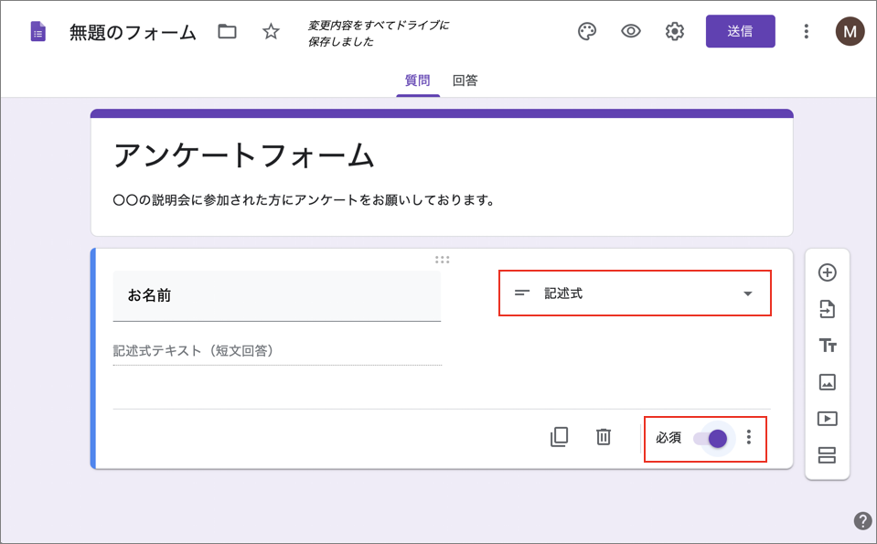Screen dimensions: 877x544
Task: Open account avatar M
Action: pos(850,31)
